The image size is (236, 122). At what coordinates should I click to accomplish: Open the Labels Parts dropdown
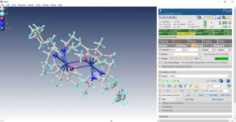point(201,76)
